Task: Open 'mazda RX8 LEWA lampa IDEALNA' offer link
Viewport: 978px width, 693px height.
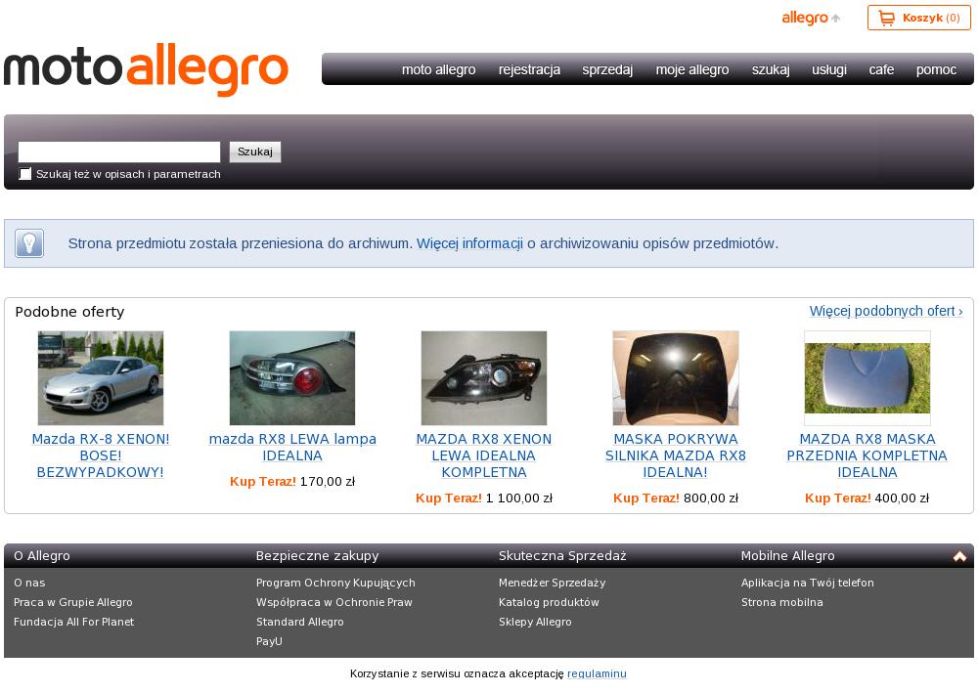Action: pos(292,448)
